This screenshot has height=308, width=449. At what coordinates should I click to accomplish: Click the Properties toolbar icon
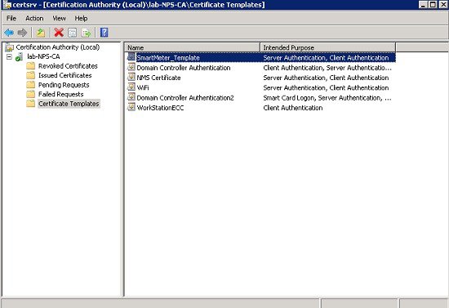(x=73, y=33)
